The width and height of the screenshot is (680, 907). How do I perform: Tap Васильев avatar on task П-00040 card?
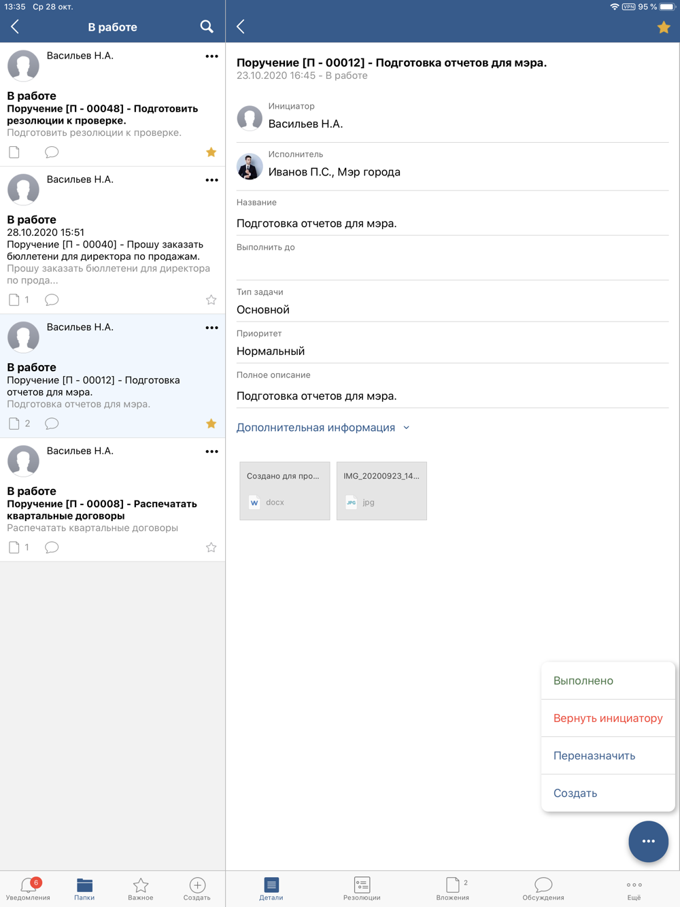click(x=23, y=189)
